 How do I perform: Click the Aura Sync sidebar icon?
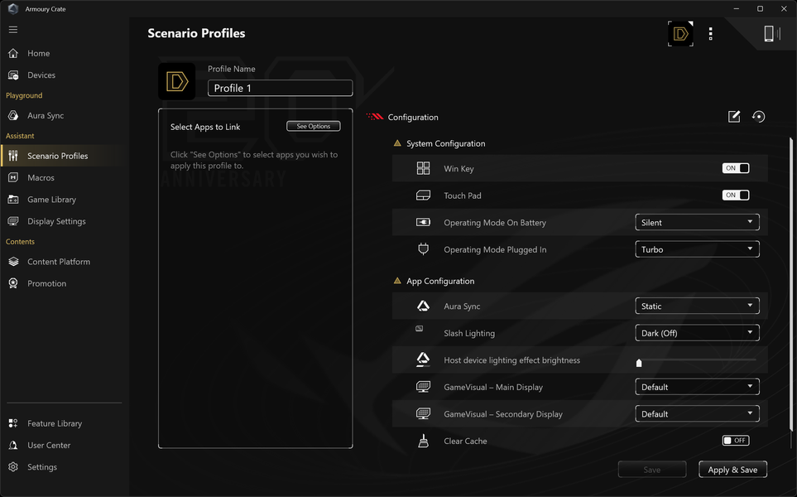(x=13, y=115)
